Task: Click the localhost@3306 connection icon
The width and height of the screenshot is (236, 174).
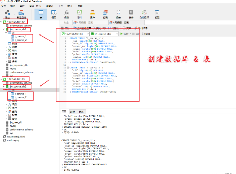Action: tap(5, 136)
